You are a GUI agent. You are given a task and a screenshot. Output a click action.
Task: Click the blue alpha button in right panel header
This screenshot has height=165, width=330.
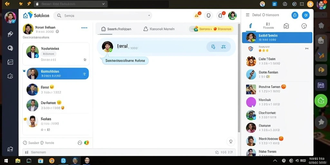(x=306, y=15)
